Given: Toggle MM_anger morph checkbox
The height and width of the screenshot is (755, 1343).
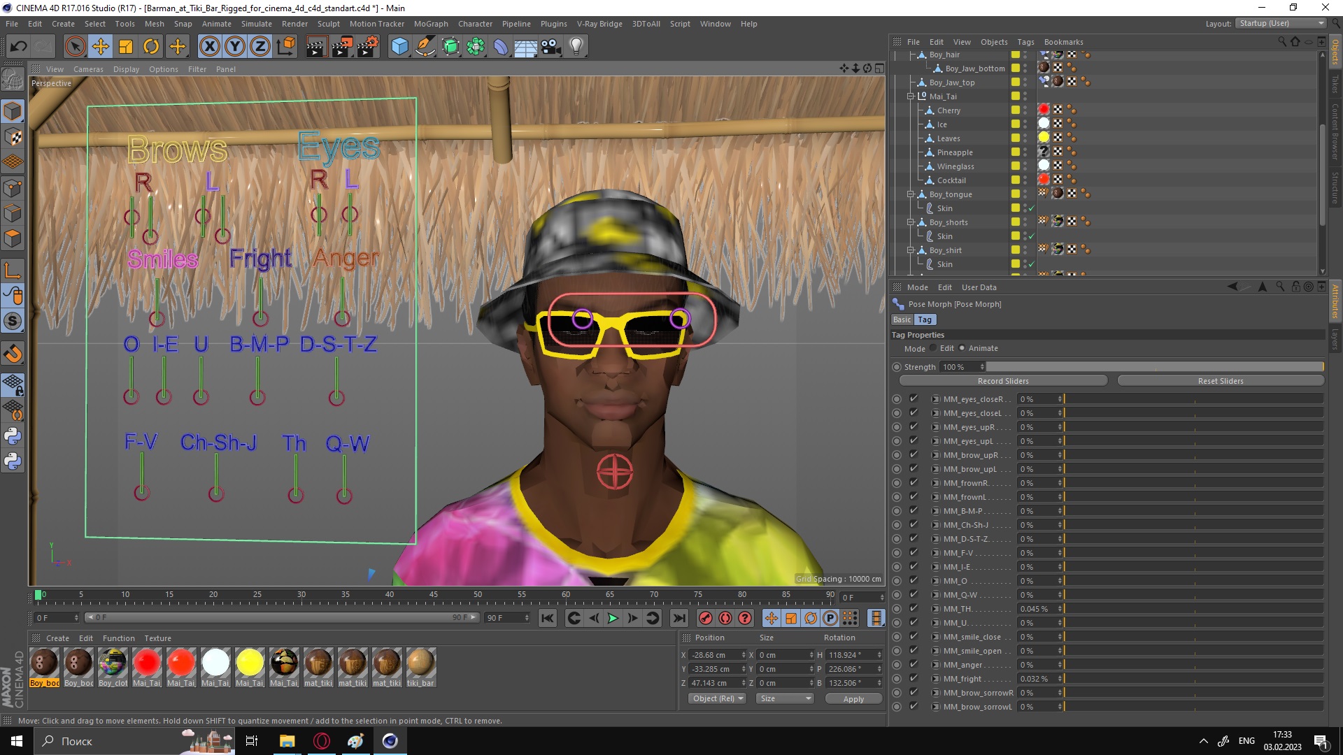Looking at the screenshot, I should coord(914,664).
